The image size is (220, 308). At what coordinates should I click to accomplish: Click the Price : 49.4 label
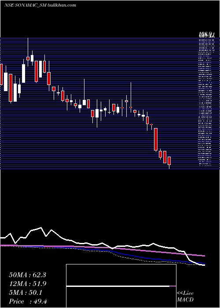pos(28,301)
